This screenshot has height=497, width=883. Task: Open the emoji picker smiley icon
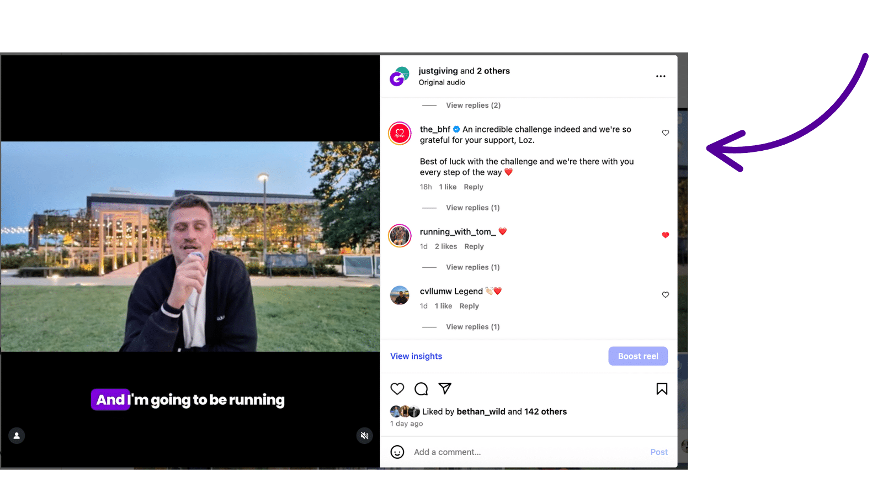pos(397,452)
